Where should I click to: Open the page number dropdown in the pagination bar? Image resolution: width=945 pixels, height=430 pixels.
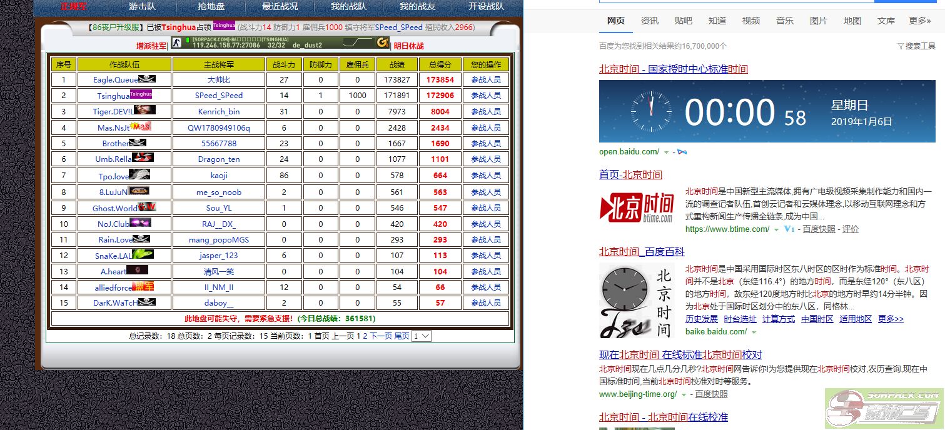[422, 336]
